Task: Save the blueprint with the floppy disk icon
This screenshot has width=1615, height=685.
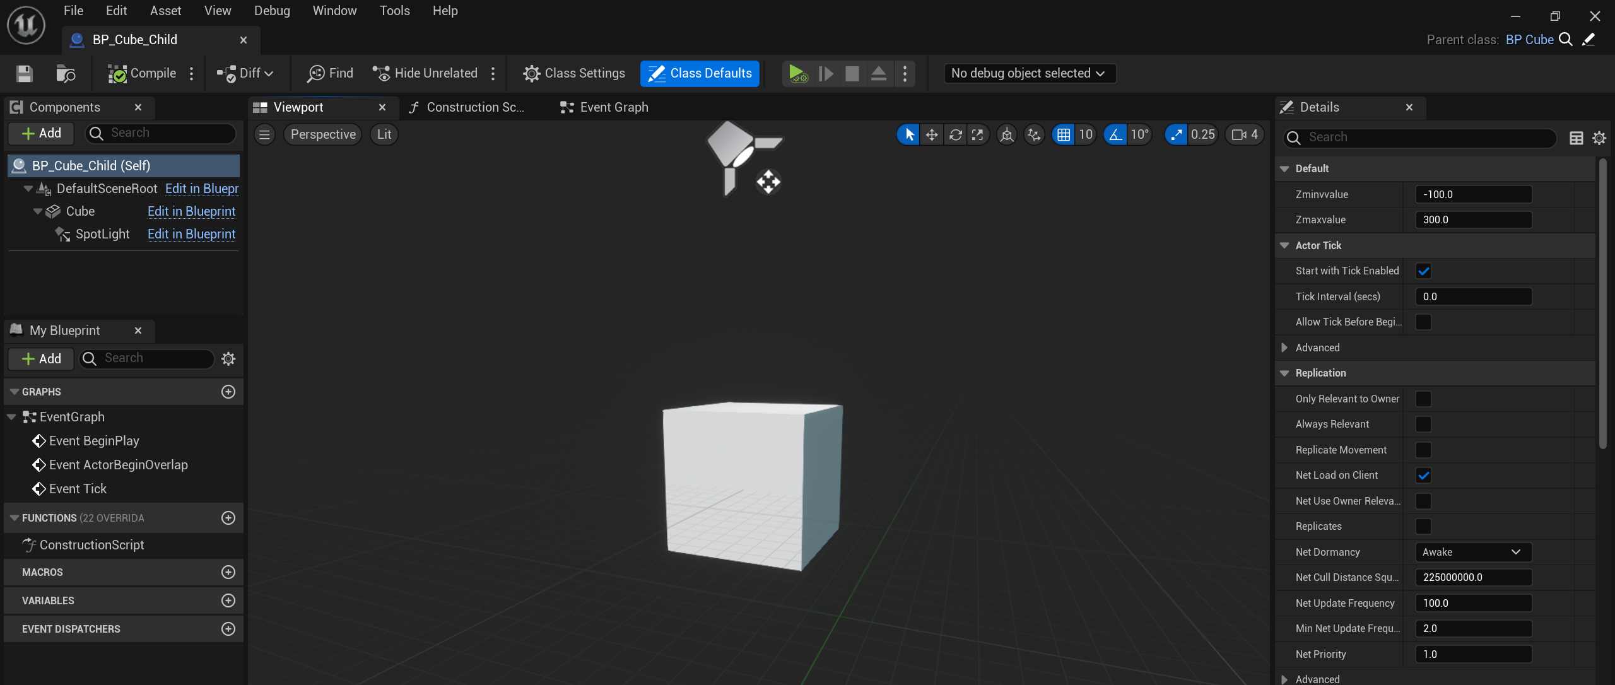Action: tap(24, 74)
